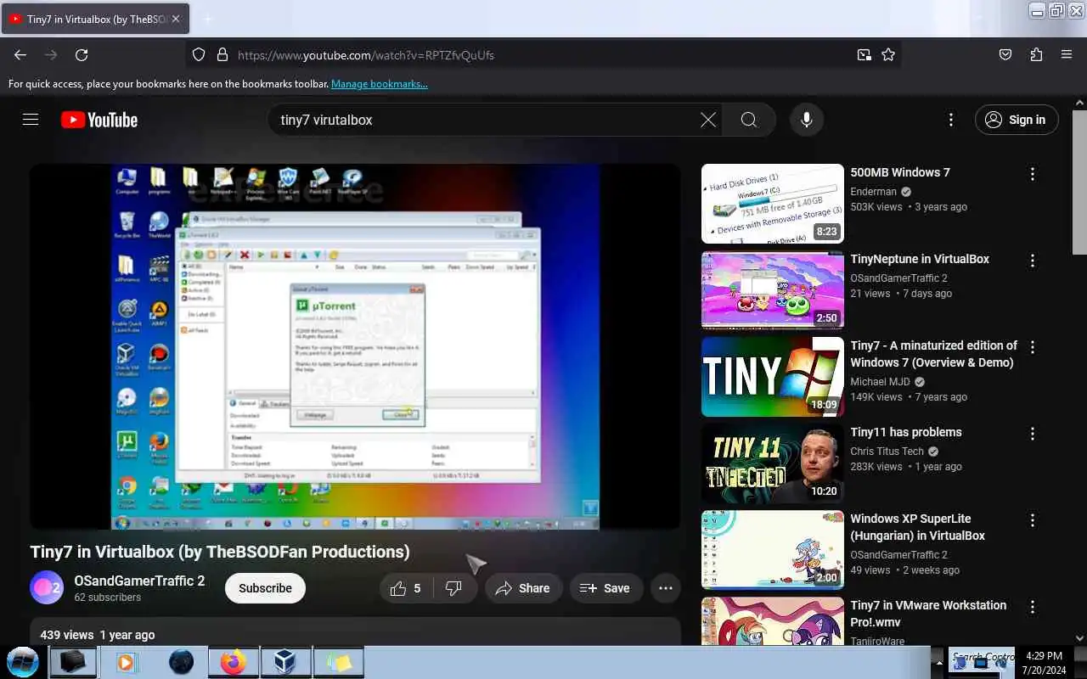Like this video
Screen dimensions: 1087x679
click(x=407, y=588)
